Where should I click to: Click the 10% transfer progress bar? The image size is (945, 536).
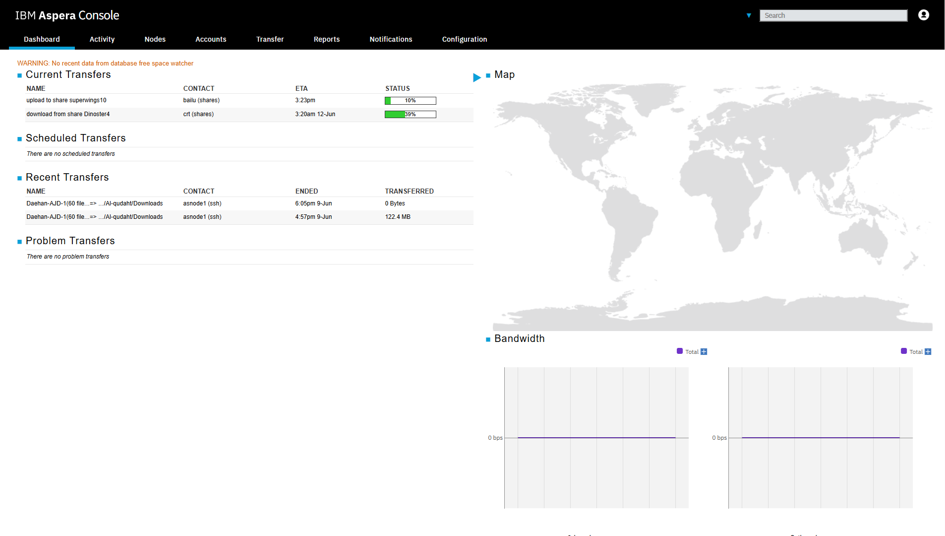click(x=411, y=101)
